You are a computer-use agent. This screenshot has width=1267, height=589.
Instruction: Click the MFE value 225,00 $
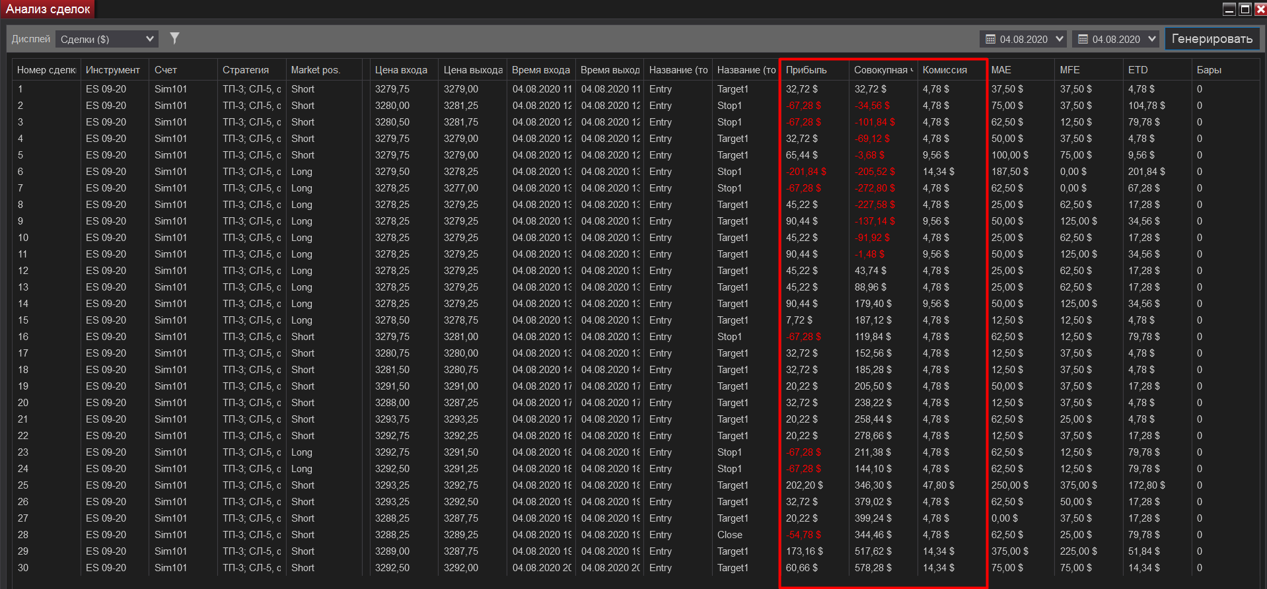click(x=1079, y=551)
